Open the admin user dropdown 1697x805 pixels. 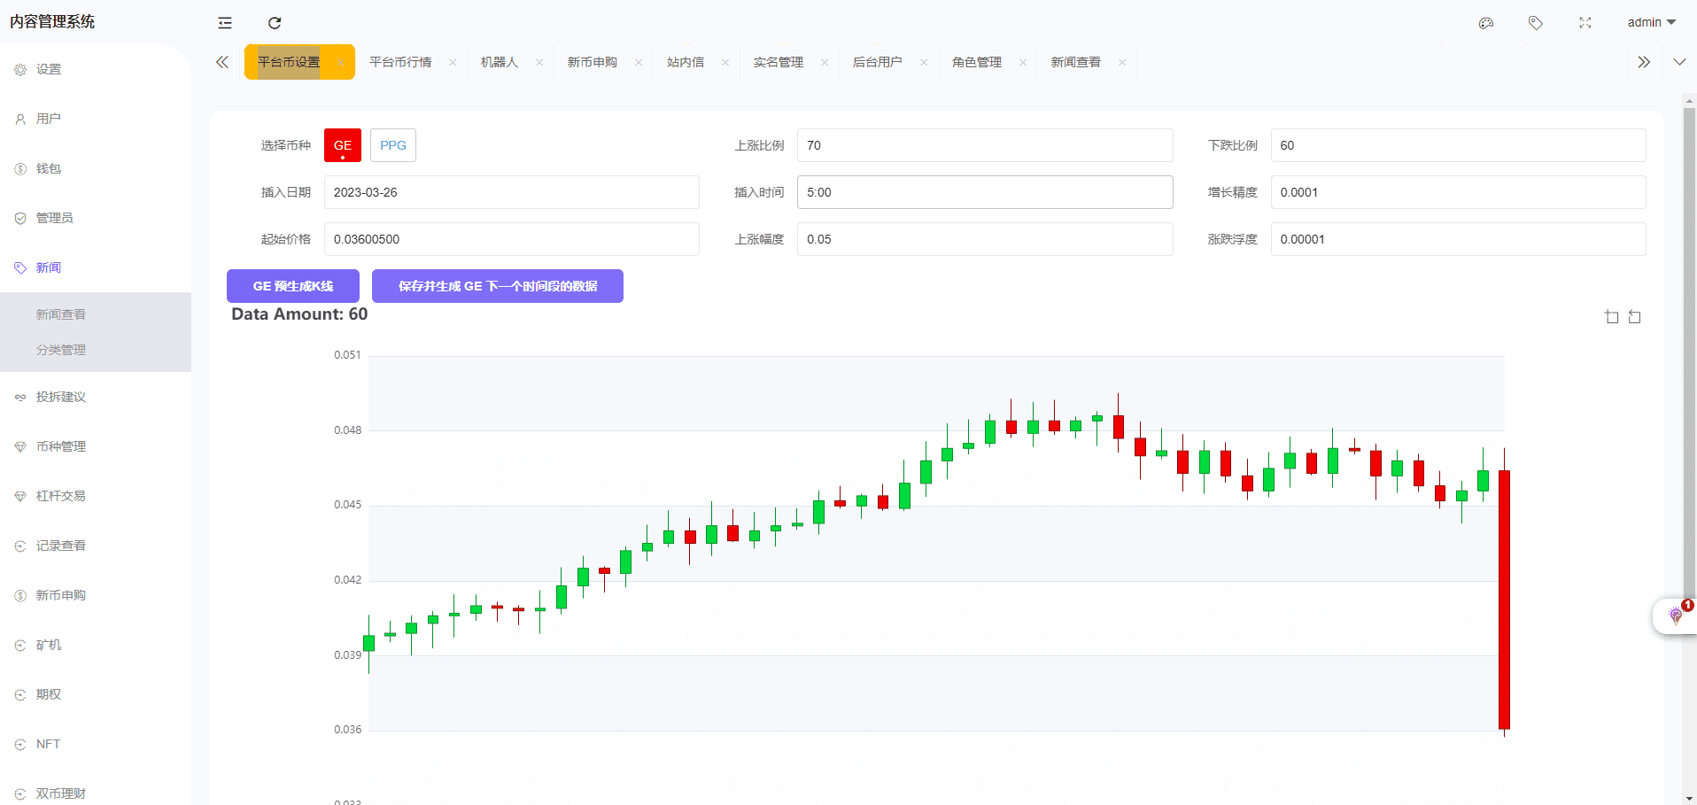[x=1651, y=22]
